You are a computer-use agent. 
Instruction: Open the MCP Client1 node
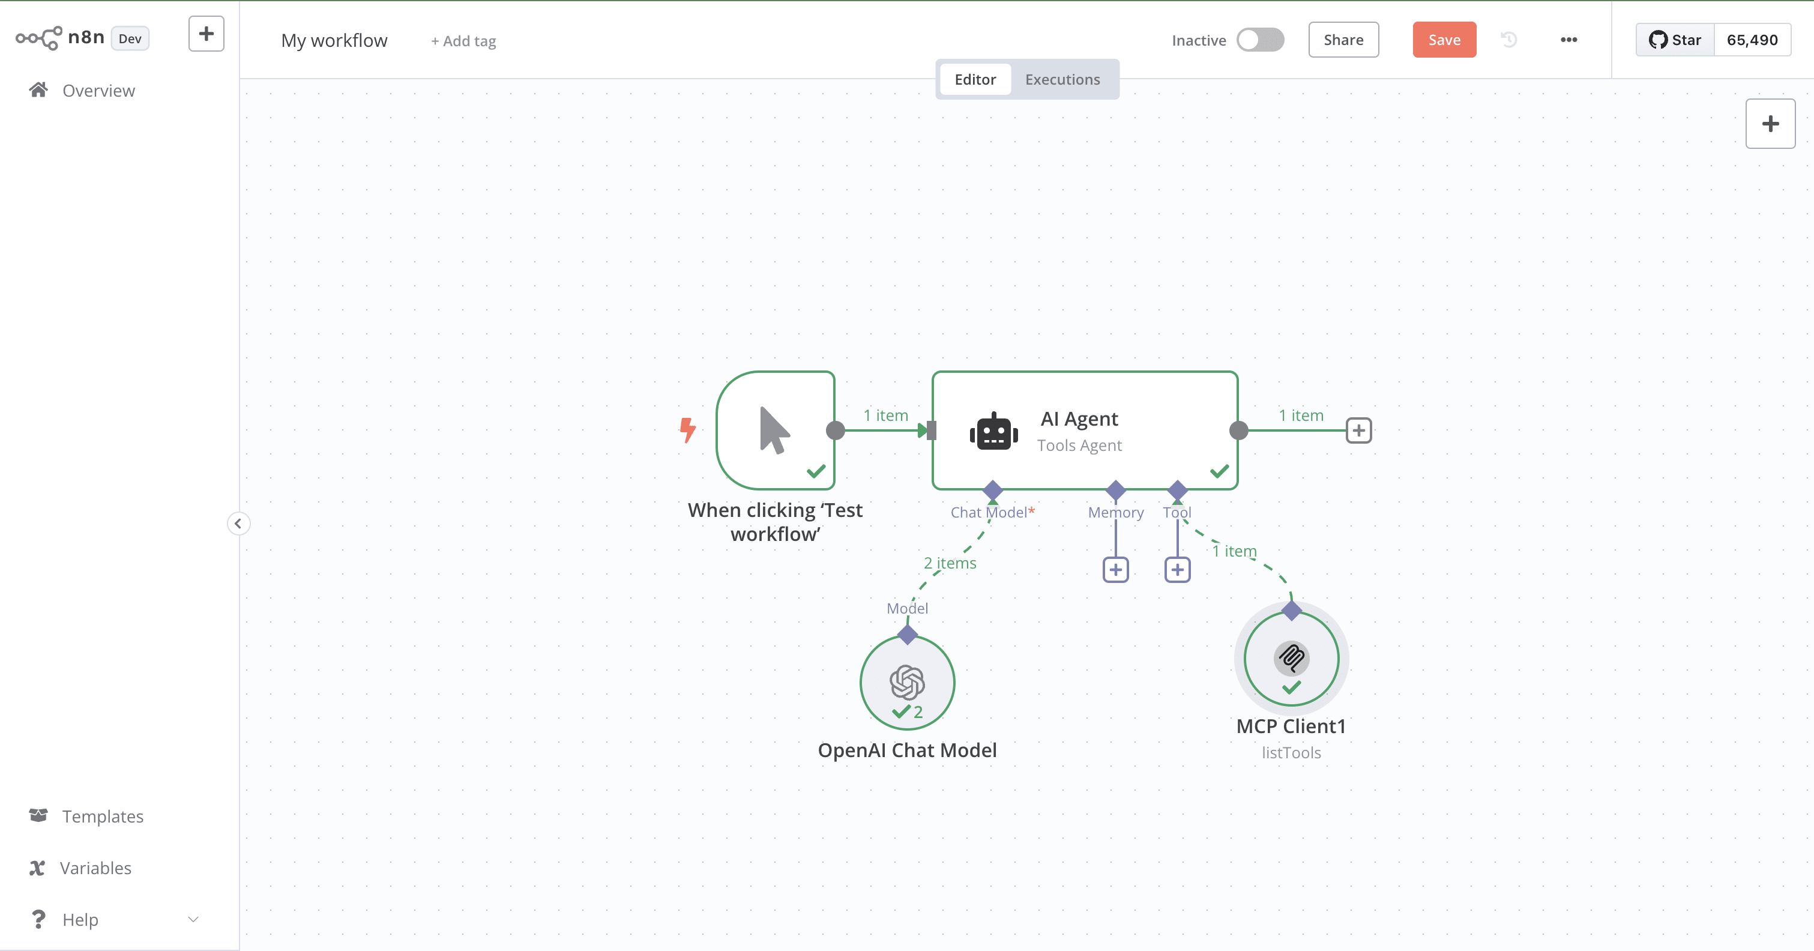pos(1291,658)
